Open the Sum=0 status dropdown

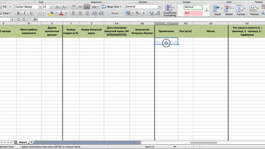175,147
